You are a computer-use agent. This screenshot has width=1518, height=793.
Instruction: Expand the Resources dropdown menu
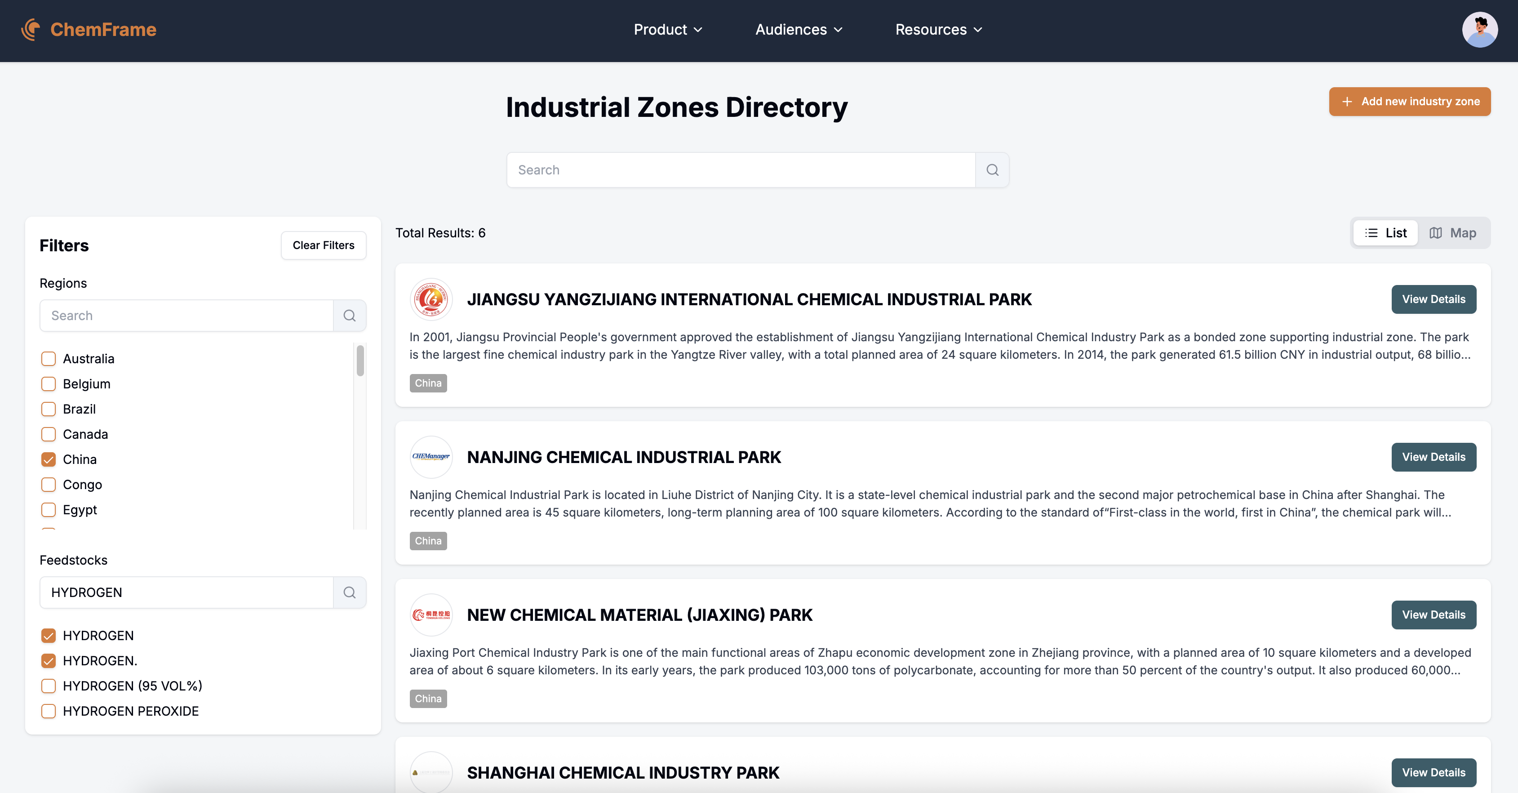(939, 30)
